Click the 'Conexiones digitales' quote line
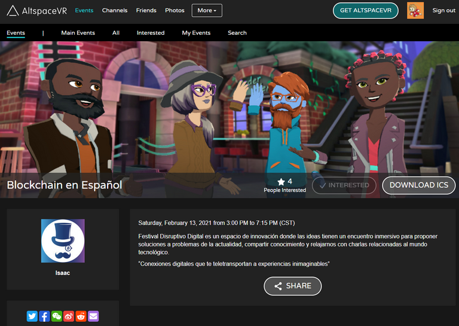This screenshot has width=459, height=326. coord(234,264)
